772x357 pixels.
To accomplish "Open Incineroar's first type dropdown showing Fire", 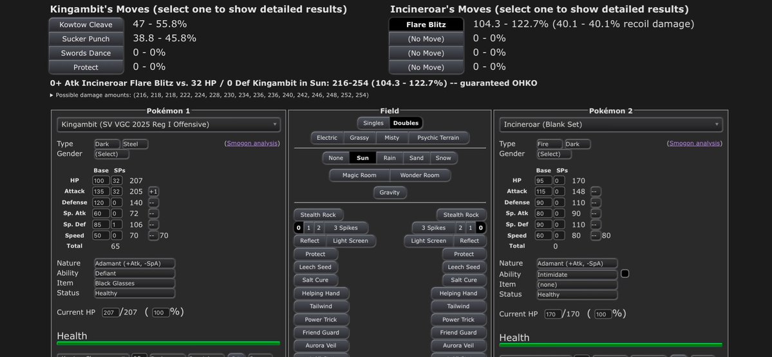I will [x=550, y=144].
